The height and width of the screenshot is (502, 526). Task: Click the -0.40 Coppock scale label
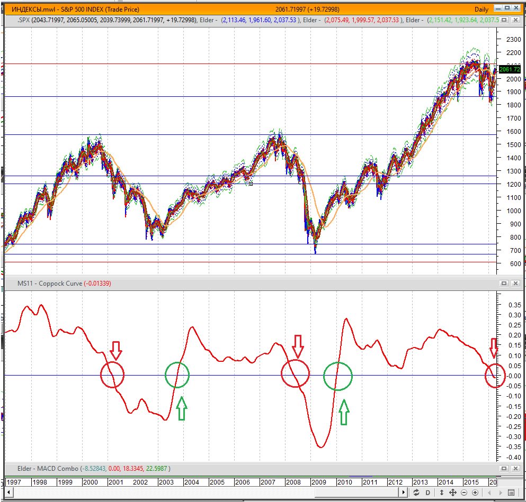click(514, 457)
